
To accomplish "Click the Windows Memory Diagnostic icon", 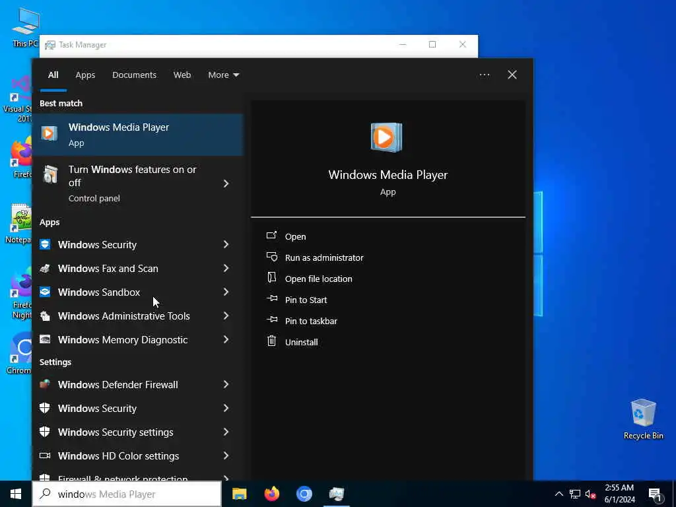I will click(45, 340).
